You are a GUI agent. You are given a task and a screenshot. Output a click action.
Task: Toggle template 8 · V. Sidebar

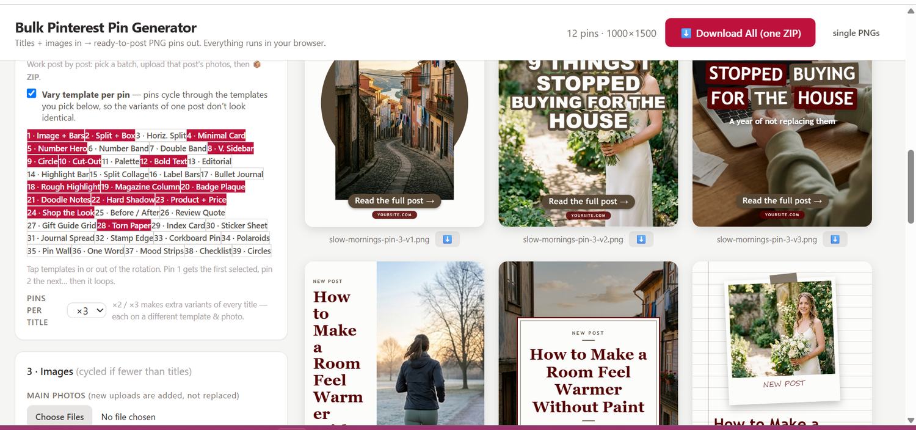pos(230,148)
